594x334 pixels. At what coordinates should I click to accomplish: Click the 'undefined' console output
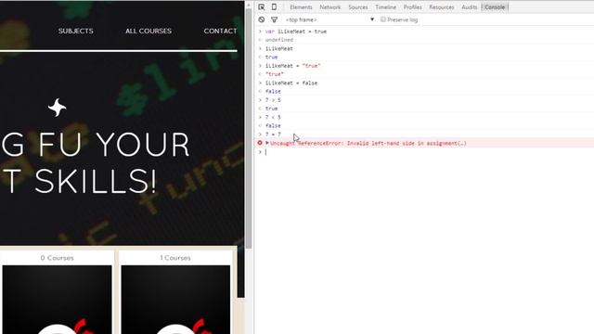click(279, 40)
